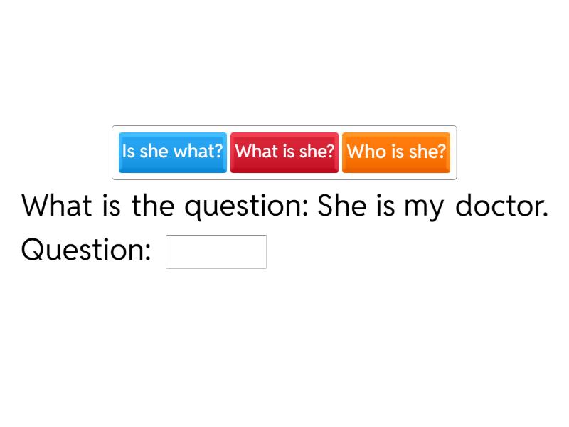Pick the "What is she?" answer option
This screenshot has height=427, width=569.
(x=284, y=152)
